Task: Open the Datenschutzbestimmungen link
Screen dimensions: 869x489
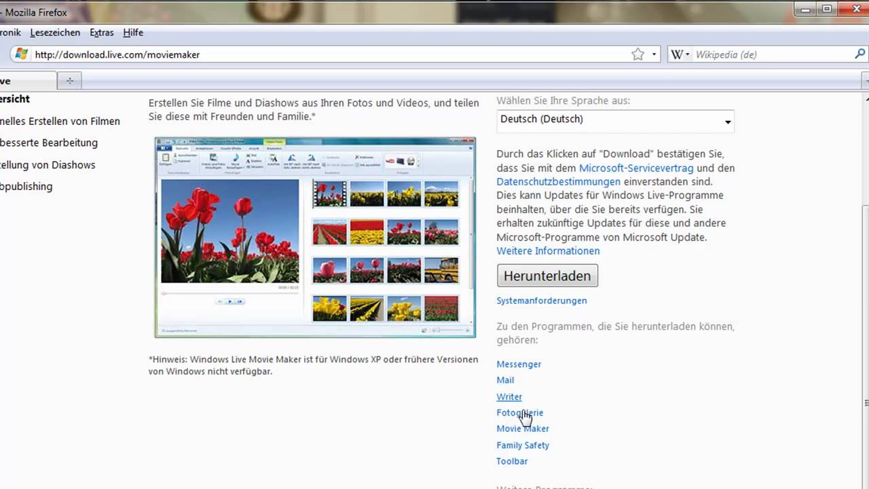Action: (558, 181)
